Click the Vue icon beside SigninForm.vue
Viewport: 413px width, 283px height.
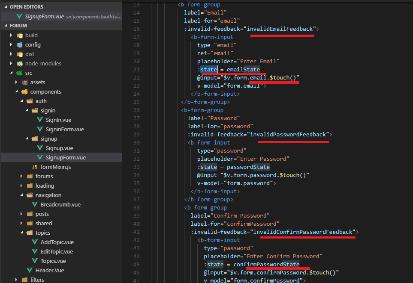[40, 129]
